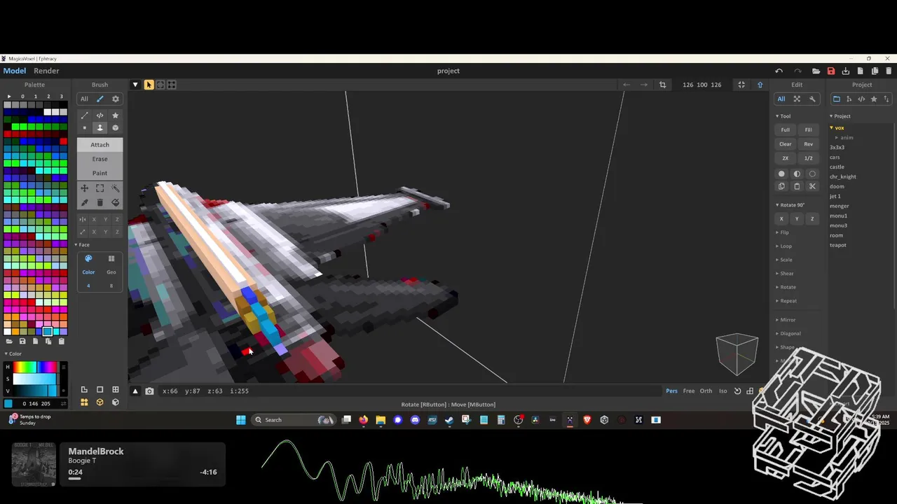Click the red save icon
897x504 pixels.
[831, 71]
